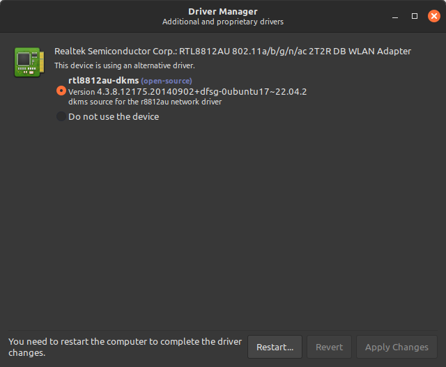The width and height of the screenshot is (446, 367).
Task: Click the "(open-source)" license tag
Action: click(167, 81)
